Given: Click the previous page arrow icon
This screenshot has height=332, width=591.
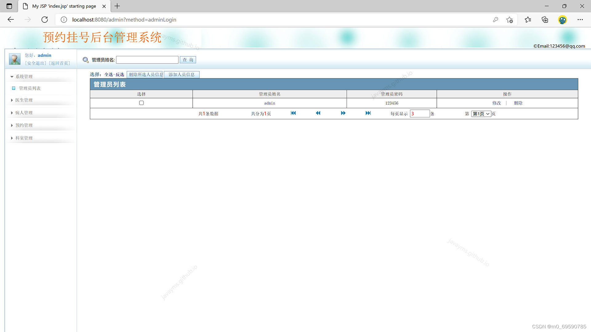Looking at the screenshot, I should click(x=318, y=113).
